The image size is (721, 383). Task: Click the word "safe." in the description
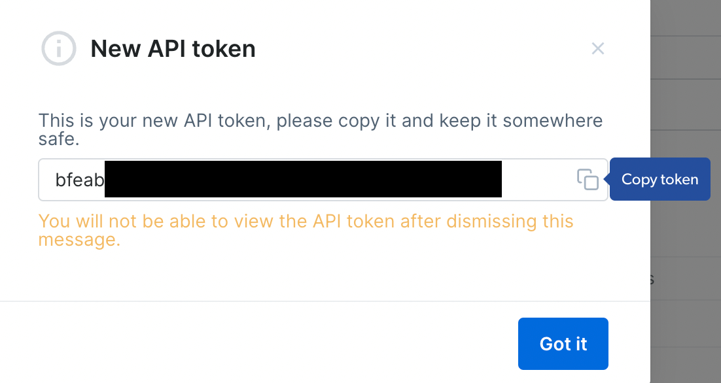point(59,139)
